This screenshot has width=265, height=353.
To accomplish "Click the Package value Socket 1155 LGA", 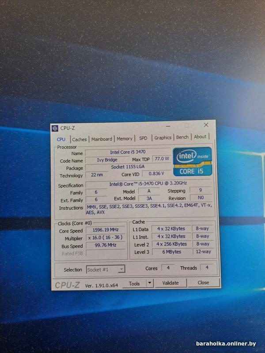I will coord(128,167).
